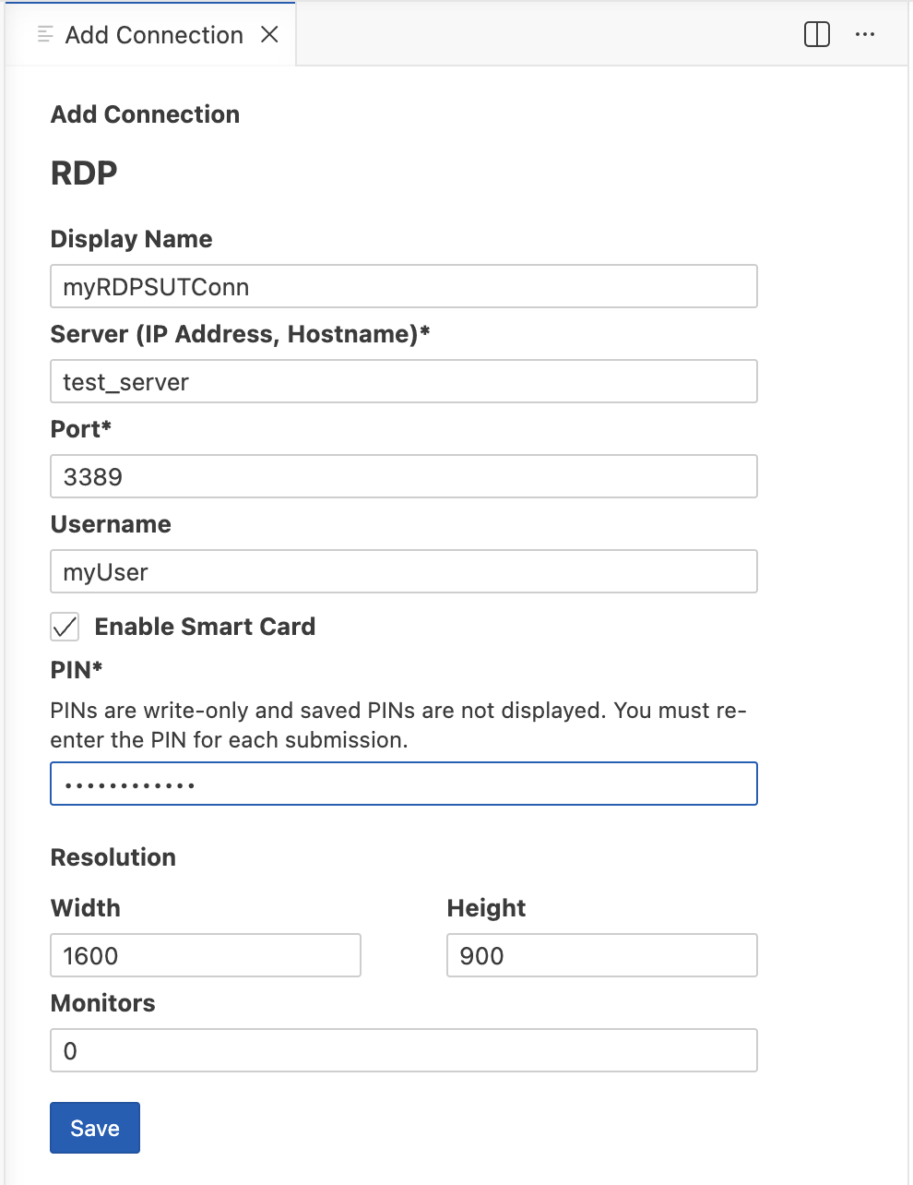Click the PIN write-only notice text
Viewport: 913px width, 1185px height.
click(398, 724)
